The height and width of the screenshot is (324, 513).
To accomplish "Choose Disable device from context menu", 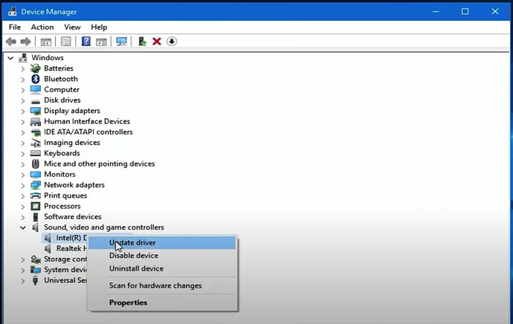I will (162, 256).
